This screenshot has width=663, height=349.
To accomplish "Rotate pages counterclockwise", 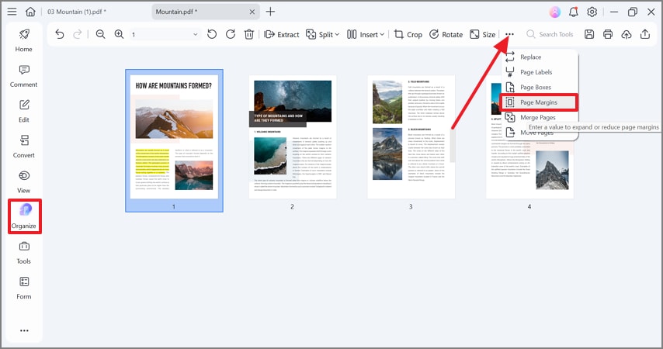I will (x=212, y=34).
